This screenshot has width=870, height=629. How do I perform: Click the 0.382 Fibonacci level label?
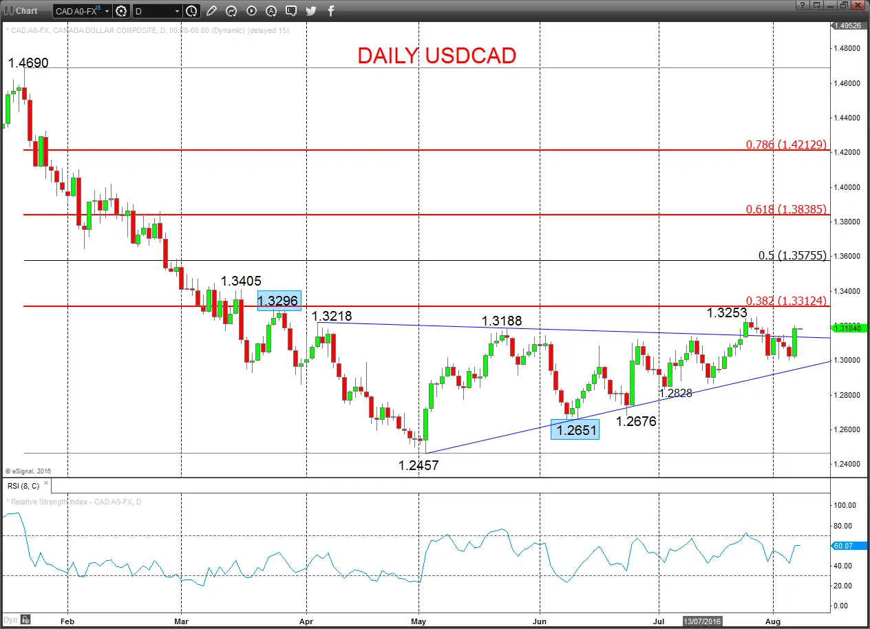click(786, 301)
